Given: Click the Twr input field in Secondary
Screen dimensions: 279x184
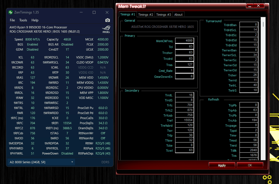Looking at the screenshot, I should pos(185,130).
